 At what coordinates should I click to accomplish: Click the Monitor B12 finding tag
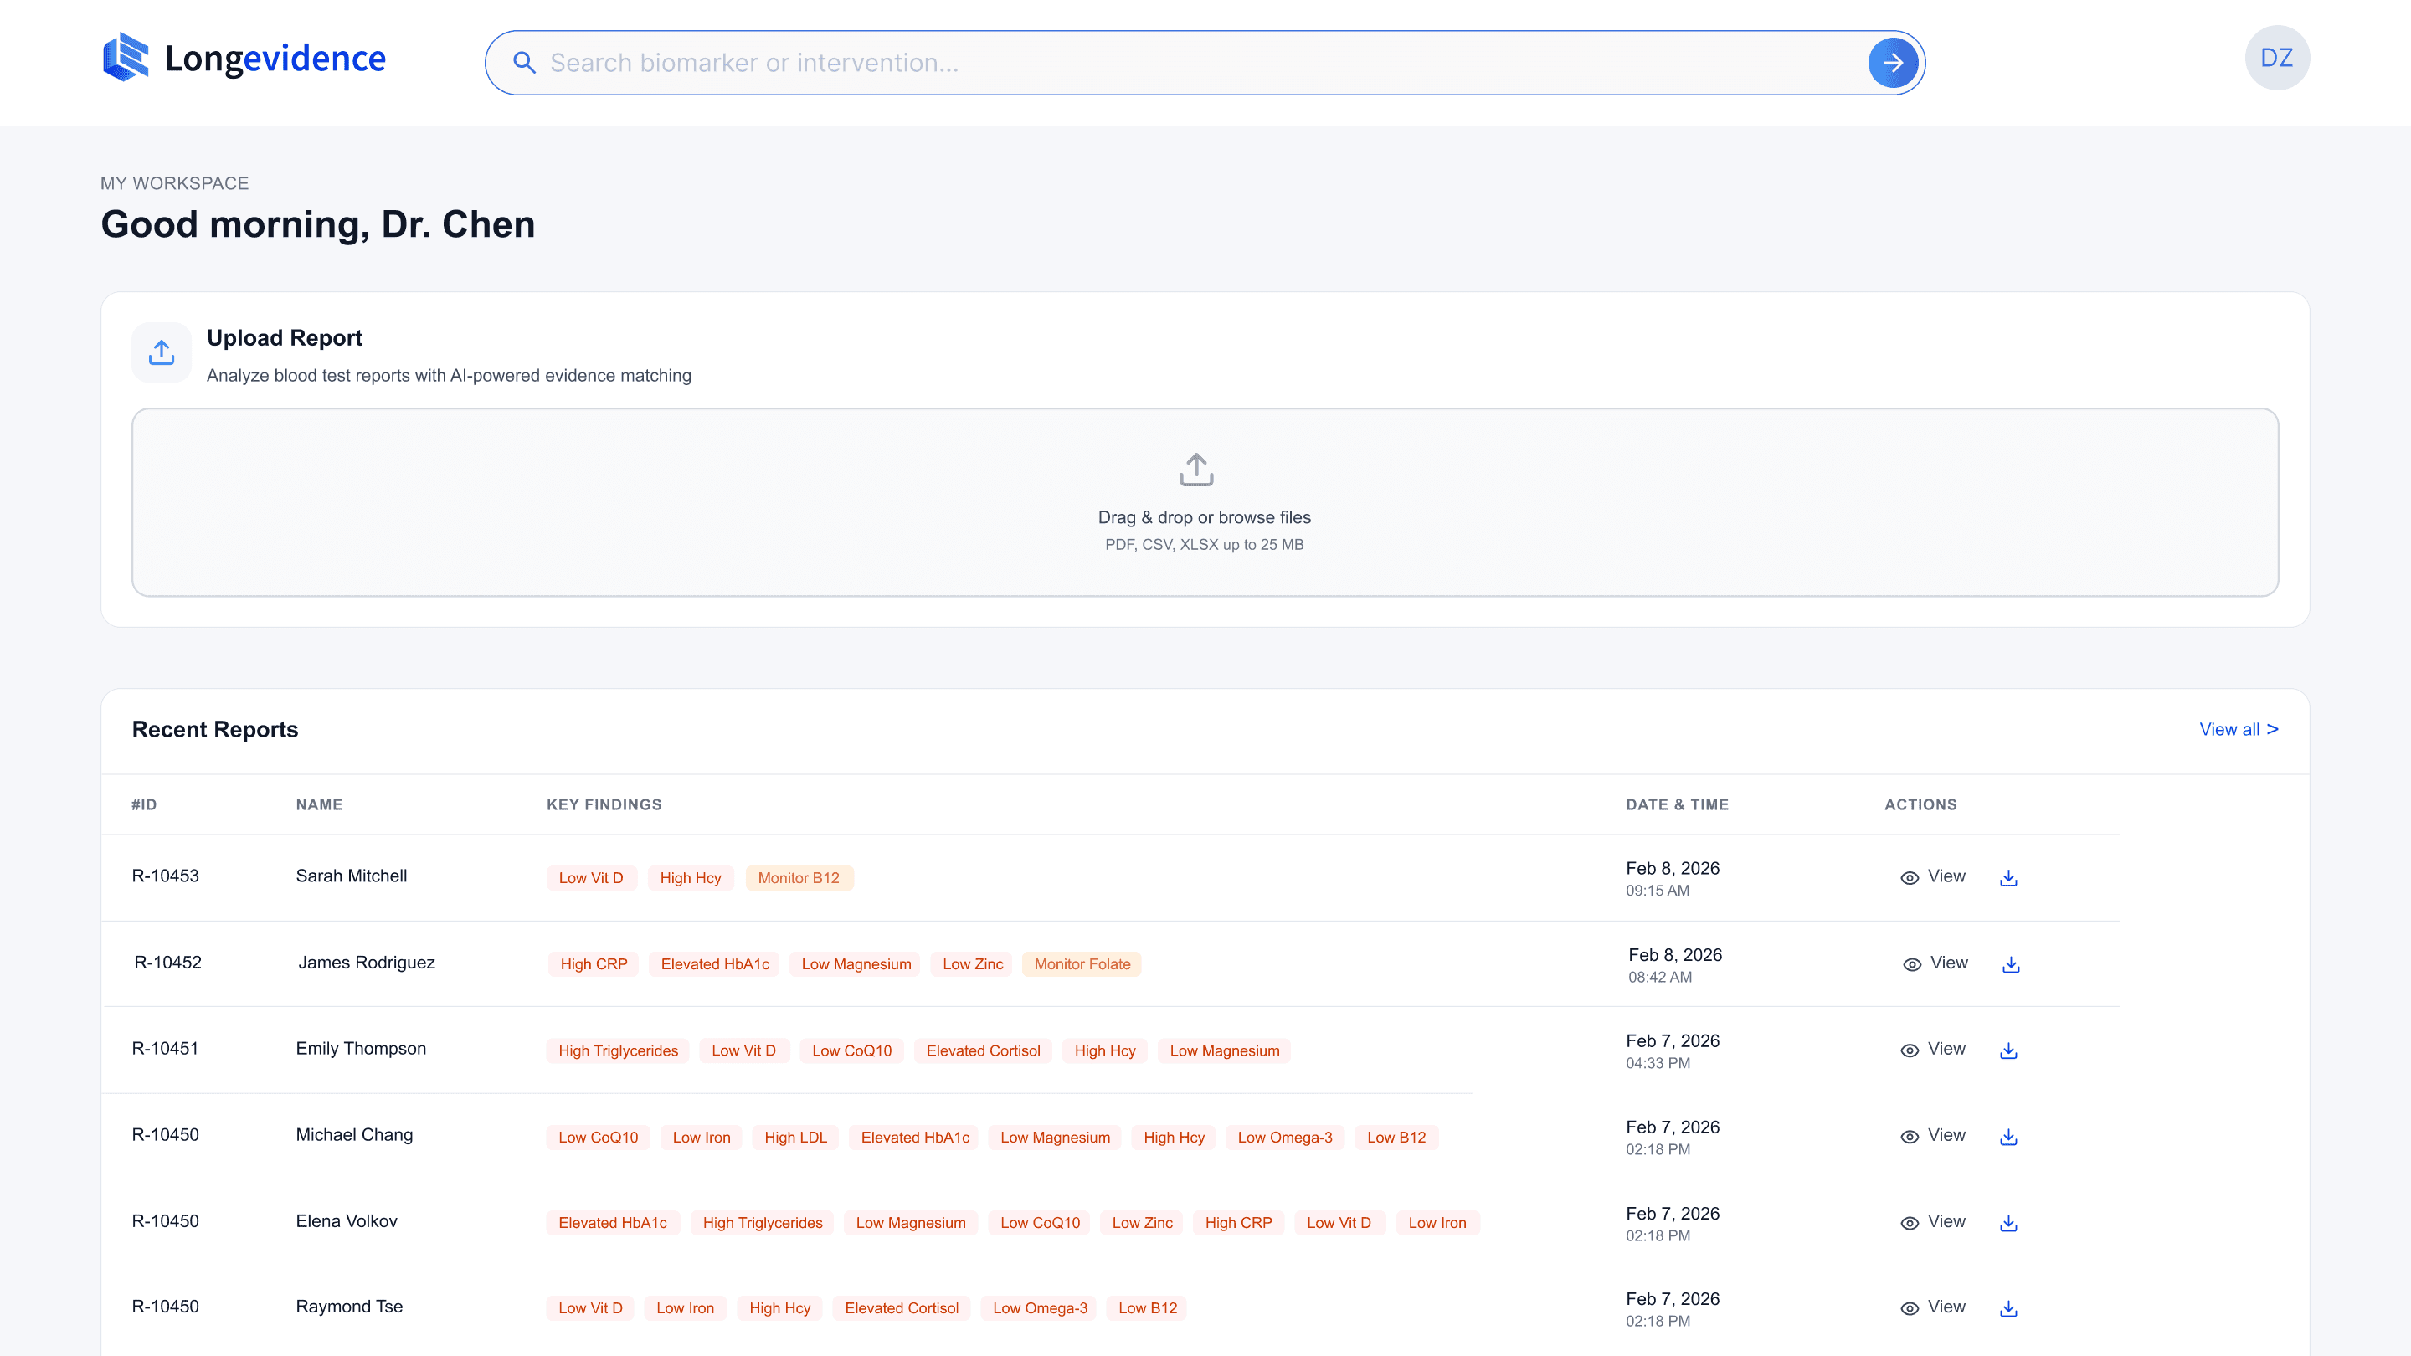click(x=799, y=878)
